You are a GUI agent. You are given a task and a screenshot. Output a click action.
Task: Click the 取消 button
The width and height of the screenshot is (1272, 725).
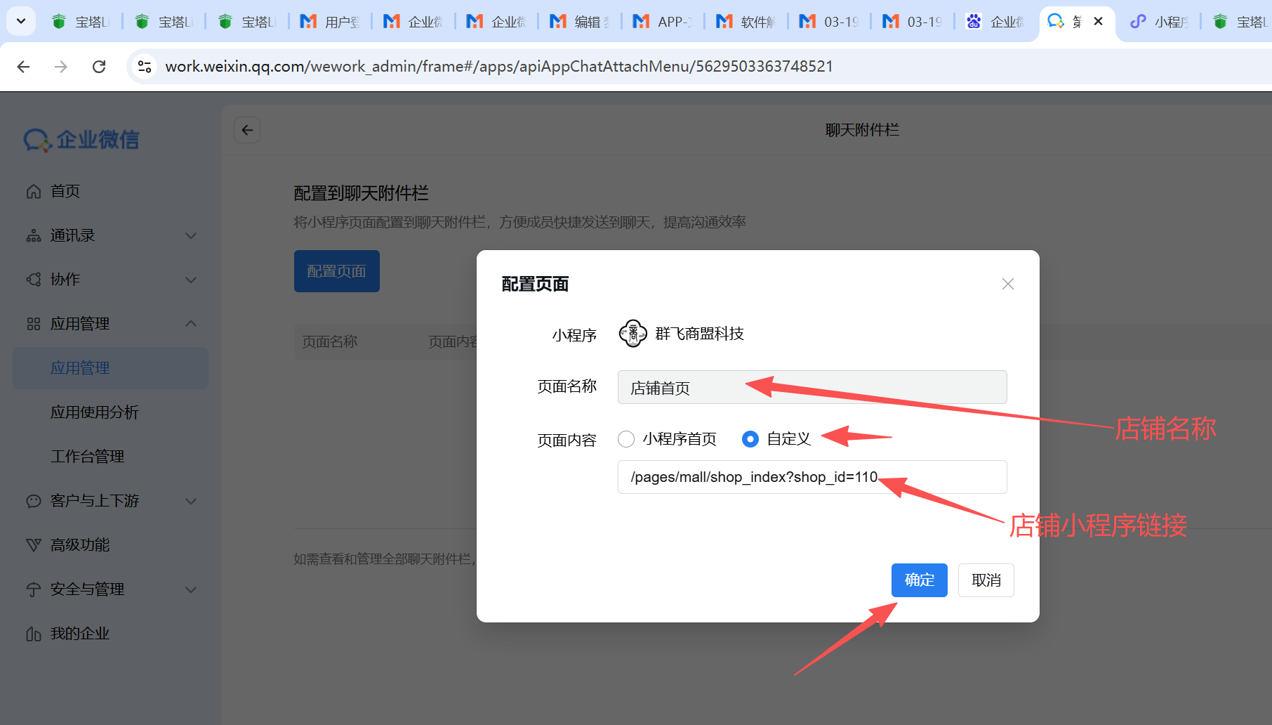point(986,580)
